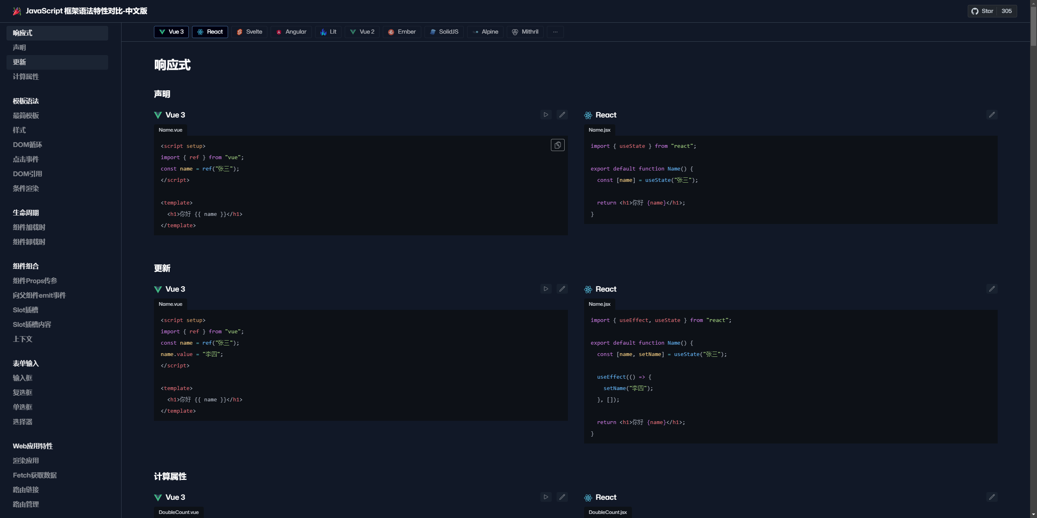1037x518 pixels.
Task: Go to 组件Props传参 in sidebar
Action: 57,281
